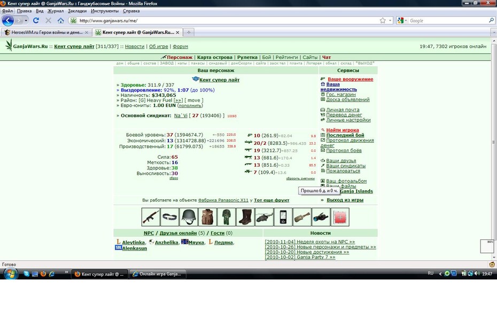Viewport: 497px width, 318px height.
Task: Open the Закладки menu
Action: pyautogui.click(x=77, y=11)
